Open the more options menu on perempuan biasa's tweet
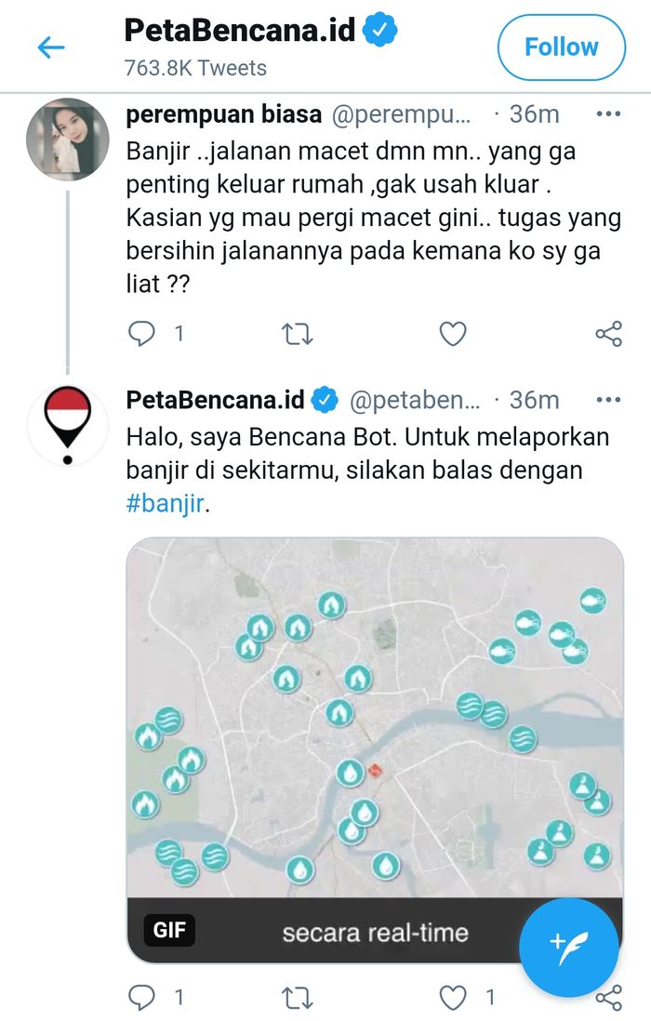651x1021 pixels. click(608, 113)
